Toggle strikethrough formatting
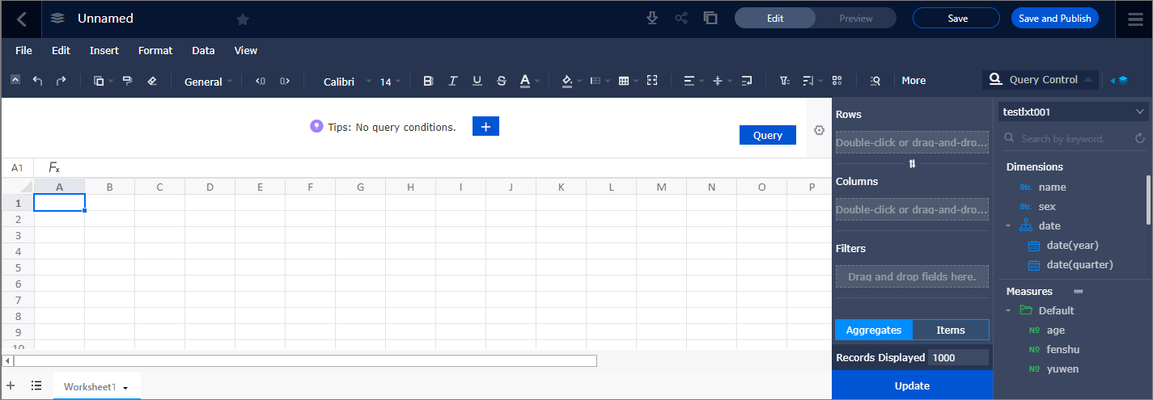Image resolution: width=1153 pixels, height=400 pixels. [x=502, y=81]
